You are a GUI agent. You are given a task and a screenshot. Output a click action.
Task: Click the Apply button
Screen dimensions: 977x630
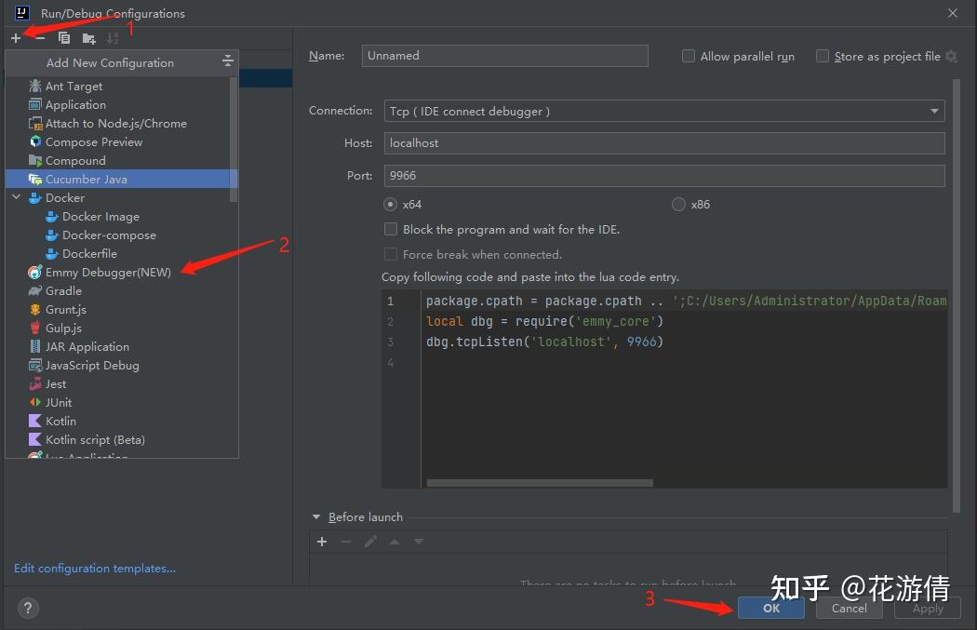pyautogui.click(x=927, y=609)
